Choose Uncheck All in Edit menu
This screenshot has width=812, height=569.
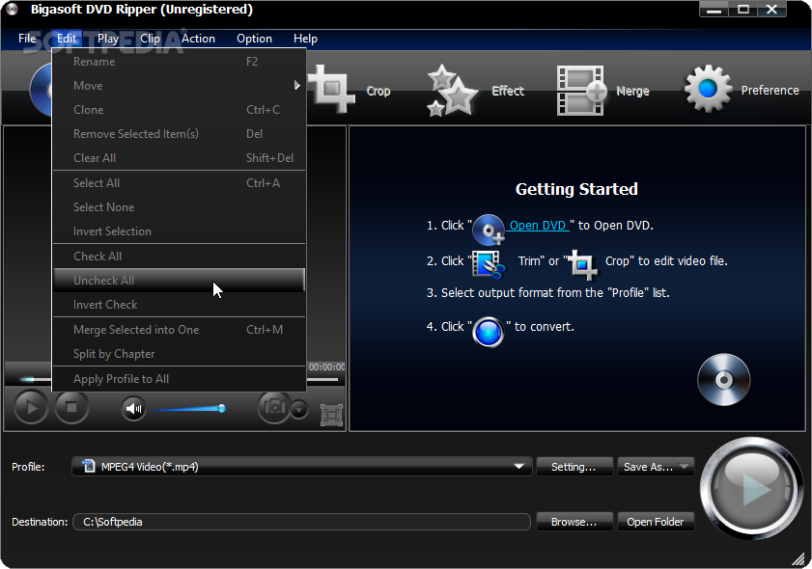tap(179, 281)
